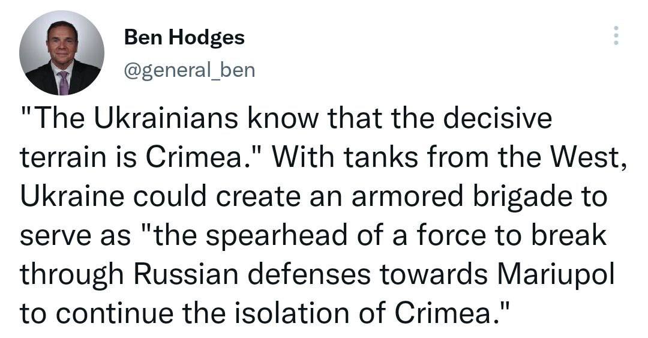Click the @general_ben handle

(x=189, y=70)
